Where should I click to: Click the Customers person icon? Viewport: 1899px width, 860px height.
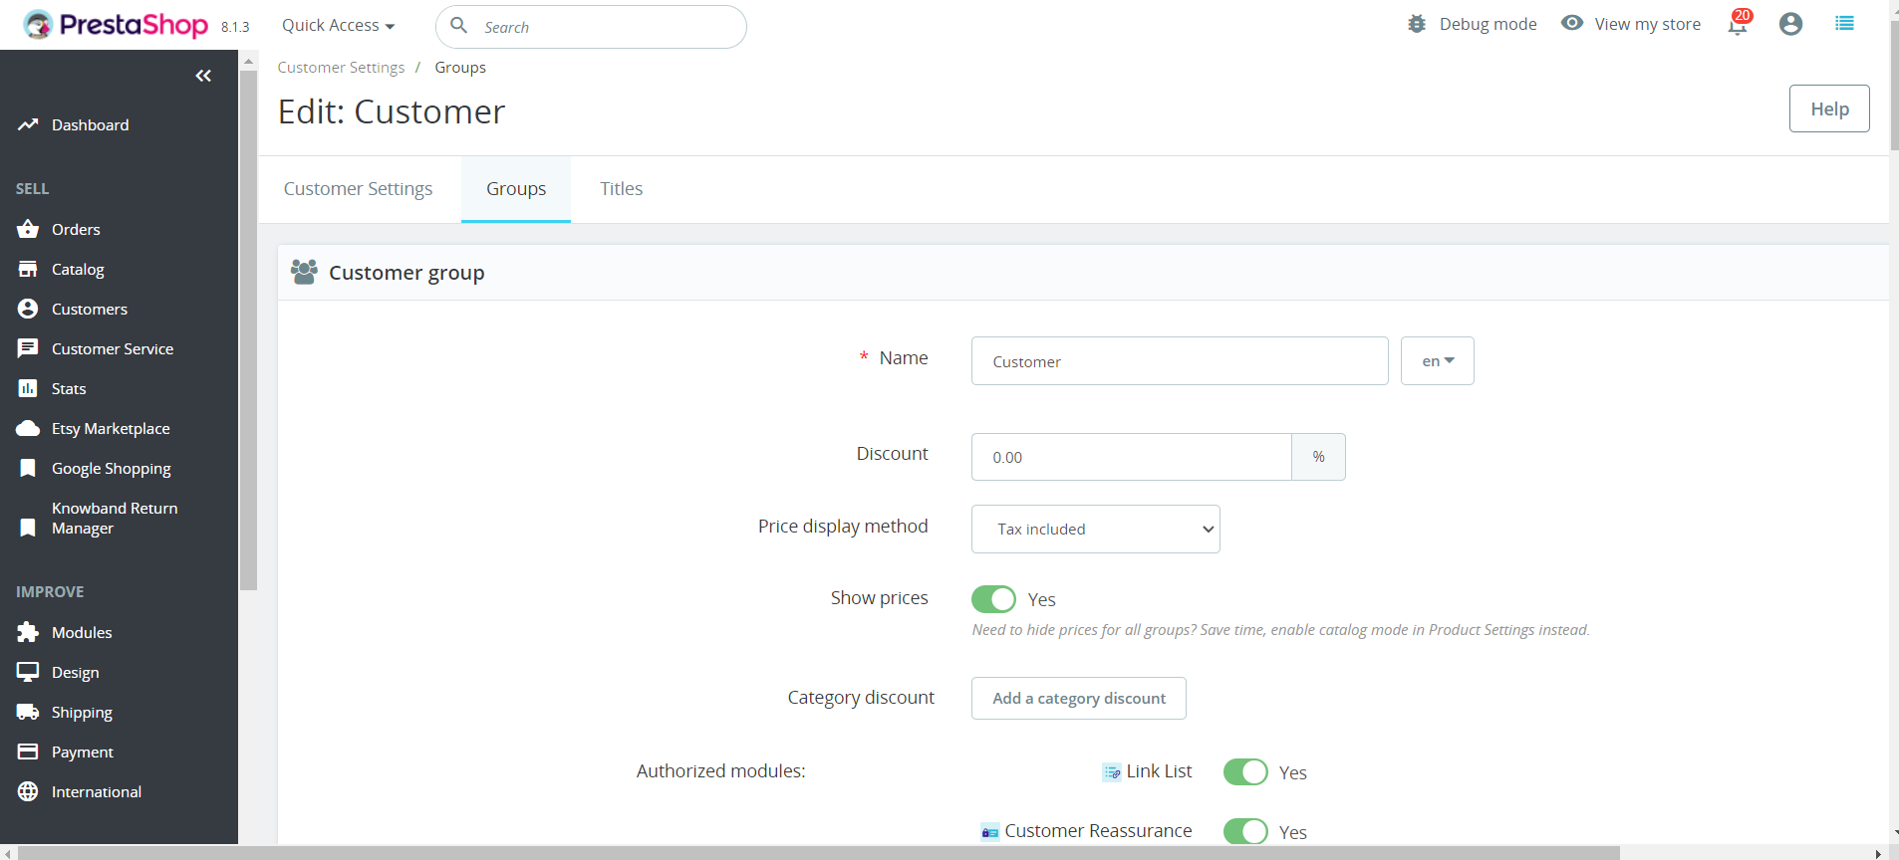coord(28,309)
